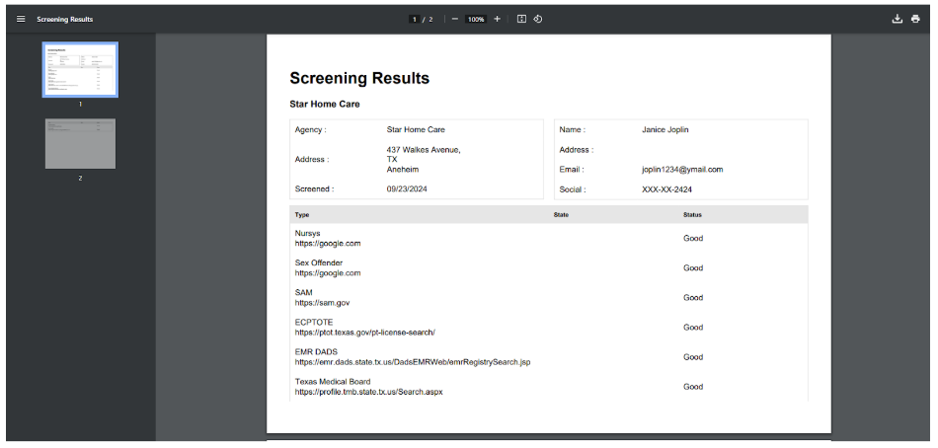Rotate the document counterclockwise
Image resolution: width=938 pixels, height=448 pixels.
[x=537, y=19]
